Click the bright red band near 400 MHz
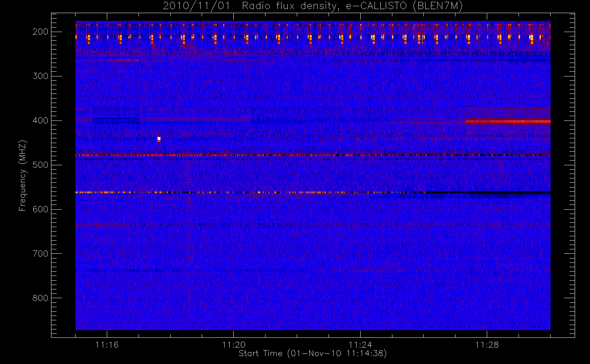This screenshot has width=590, height=364. pyautogui.click(x=508, y=122)
